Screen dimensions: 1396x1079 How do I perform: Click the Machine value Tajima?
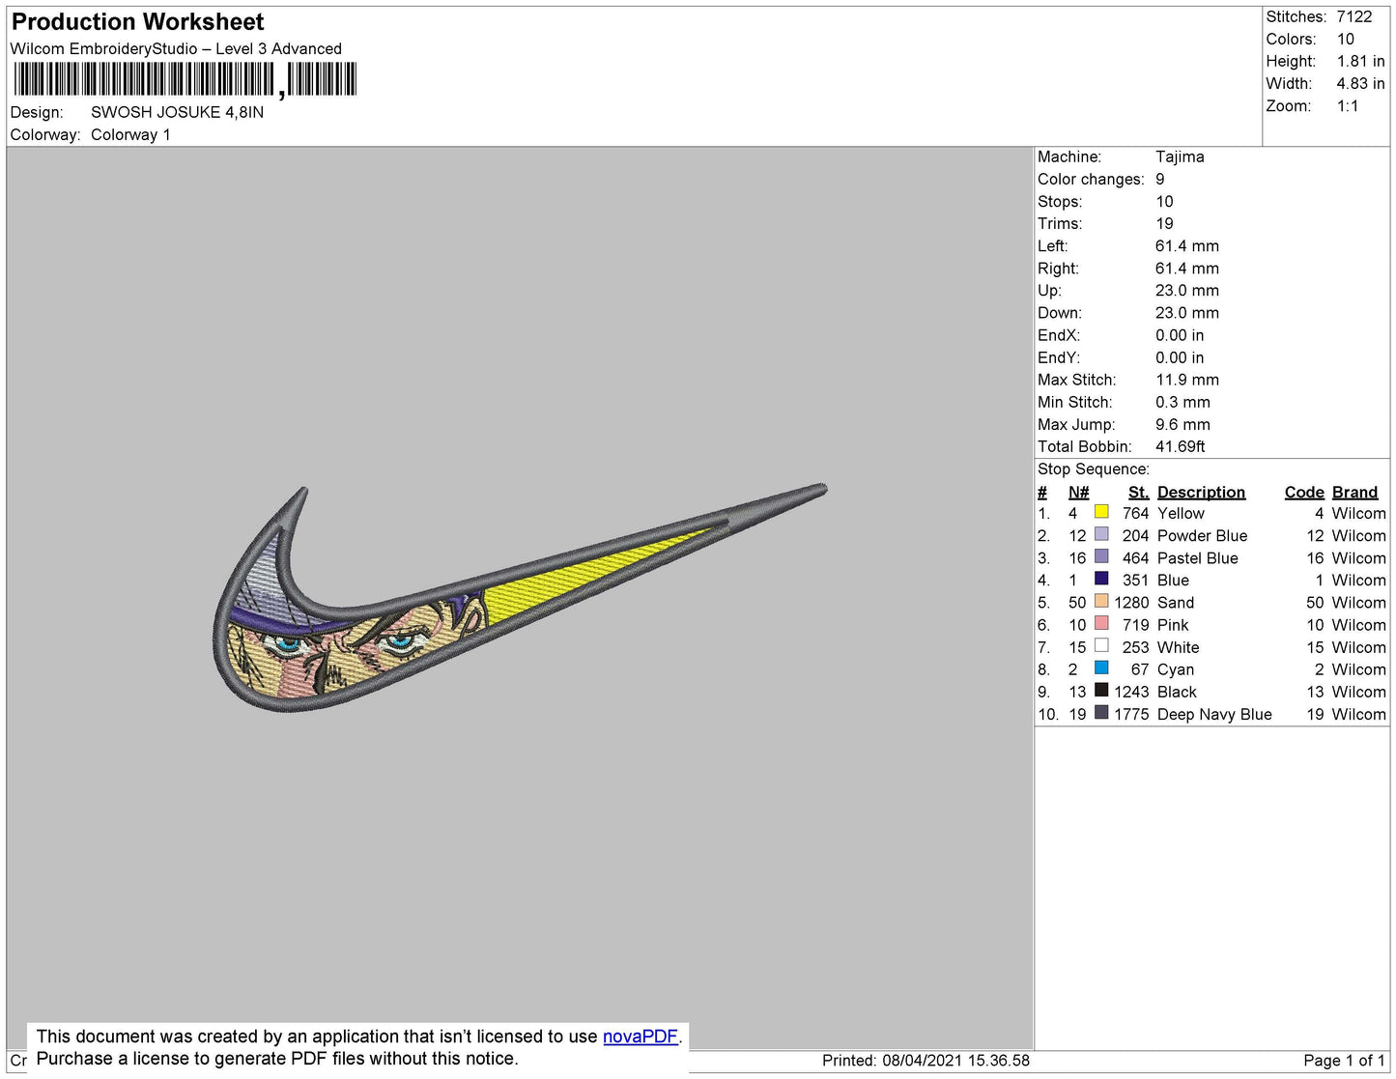(1180, 156)
